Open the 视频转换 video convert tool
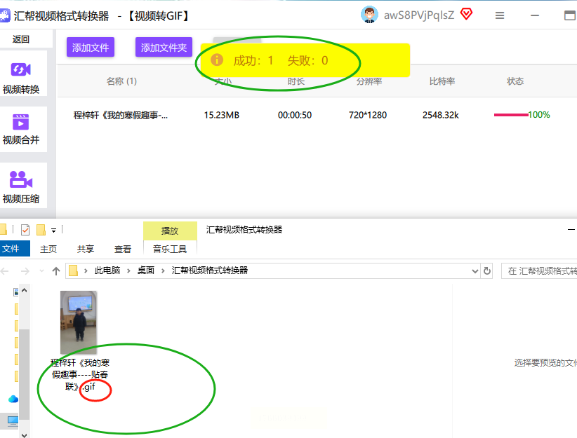 pos(21,74)
